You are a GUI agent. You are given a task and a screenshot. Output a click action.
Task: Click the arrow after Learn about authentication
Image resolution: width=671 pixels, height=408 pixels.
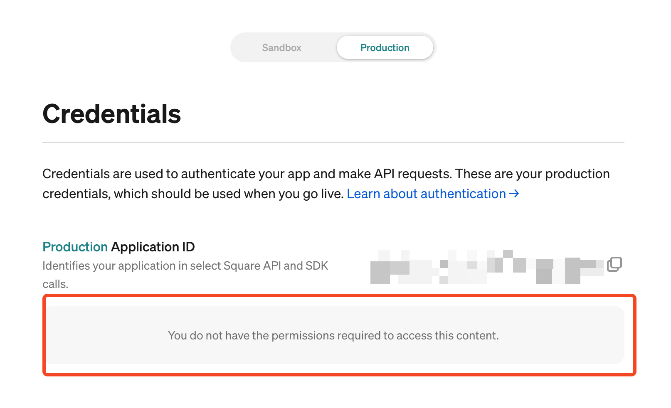[x=514, y=194]
